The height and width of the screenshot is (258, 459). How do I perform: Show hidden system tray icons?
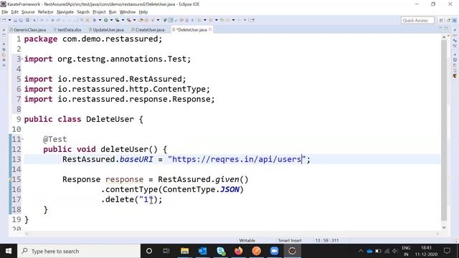point(361,251)
